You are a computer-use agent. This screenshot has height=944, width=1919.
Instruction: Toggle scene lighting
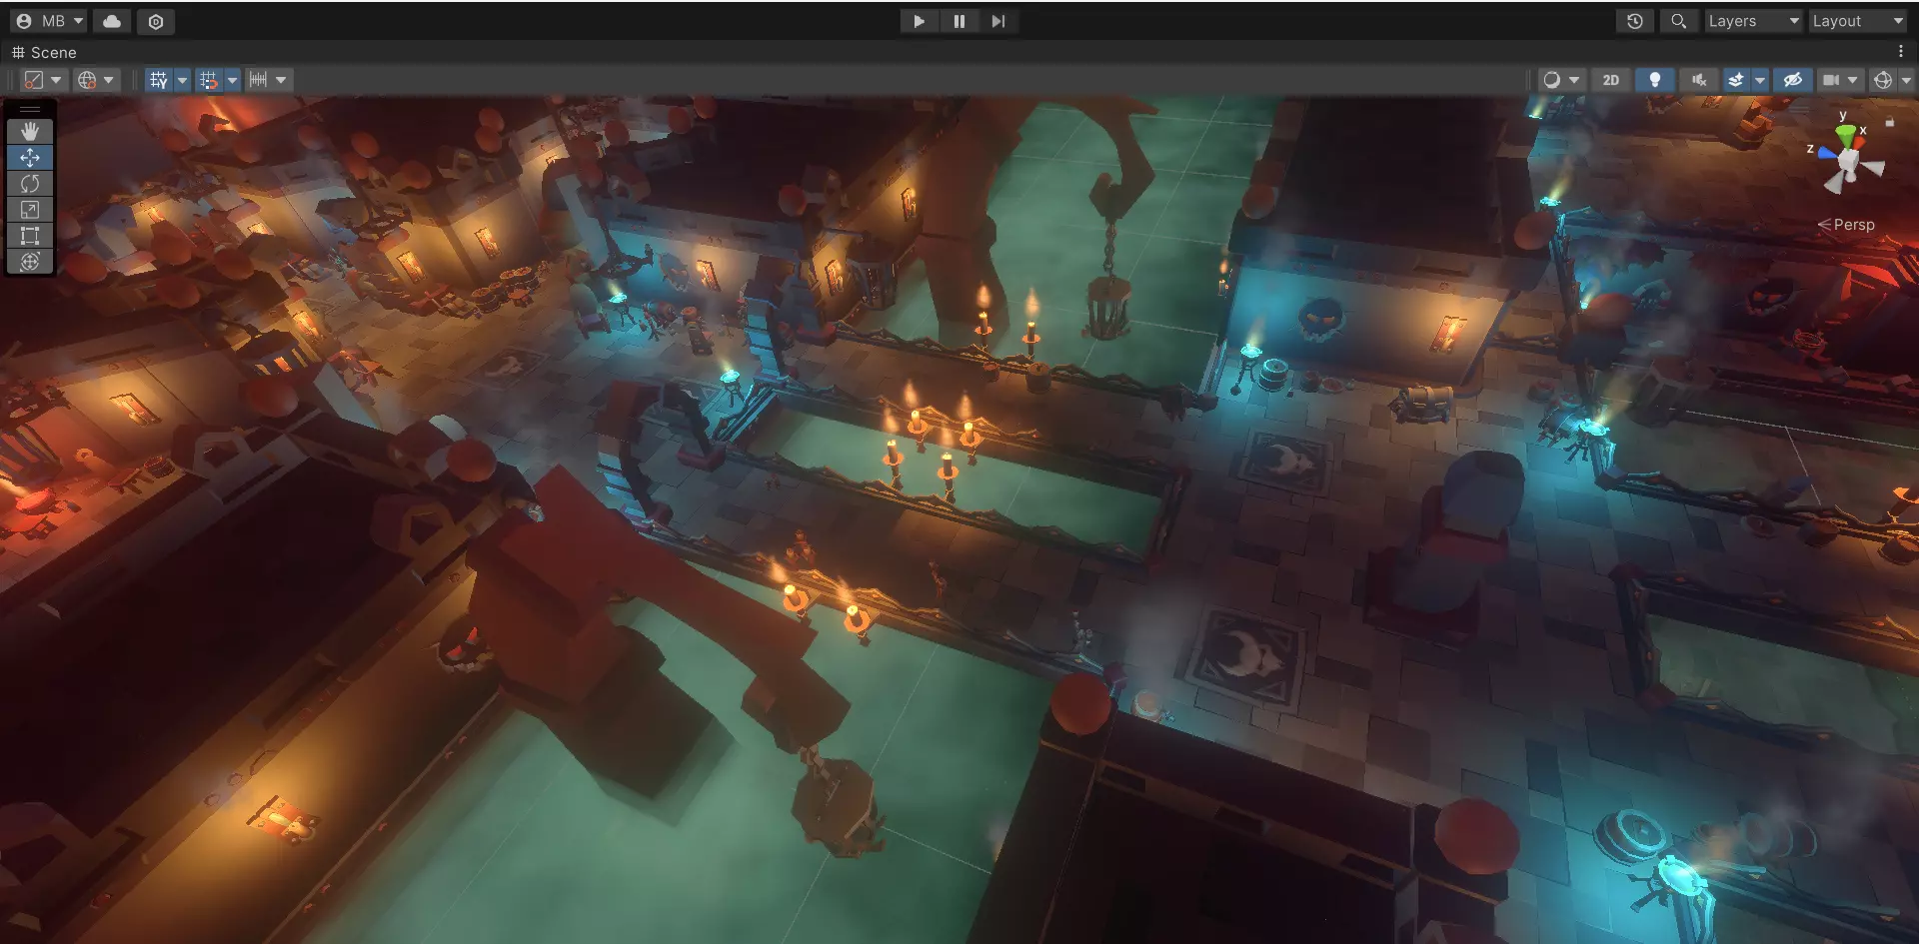point(1654,80)
